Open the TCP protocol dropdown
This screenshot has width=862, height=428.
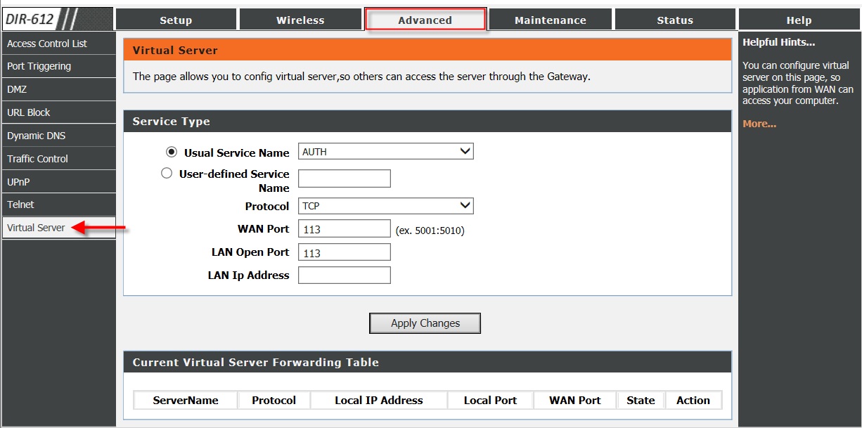coord(386,206)
